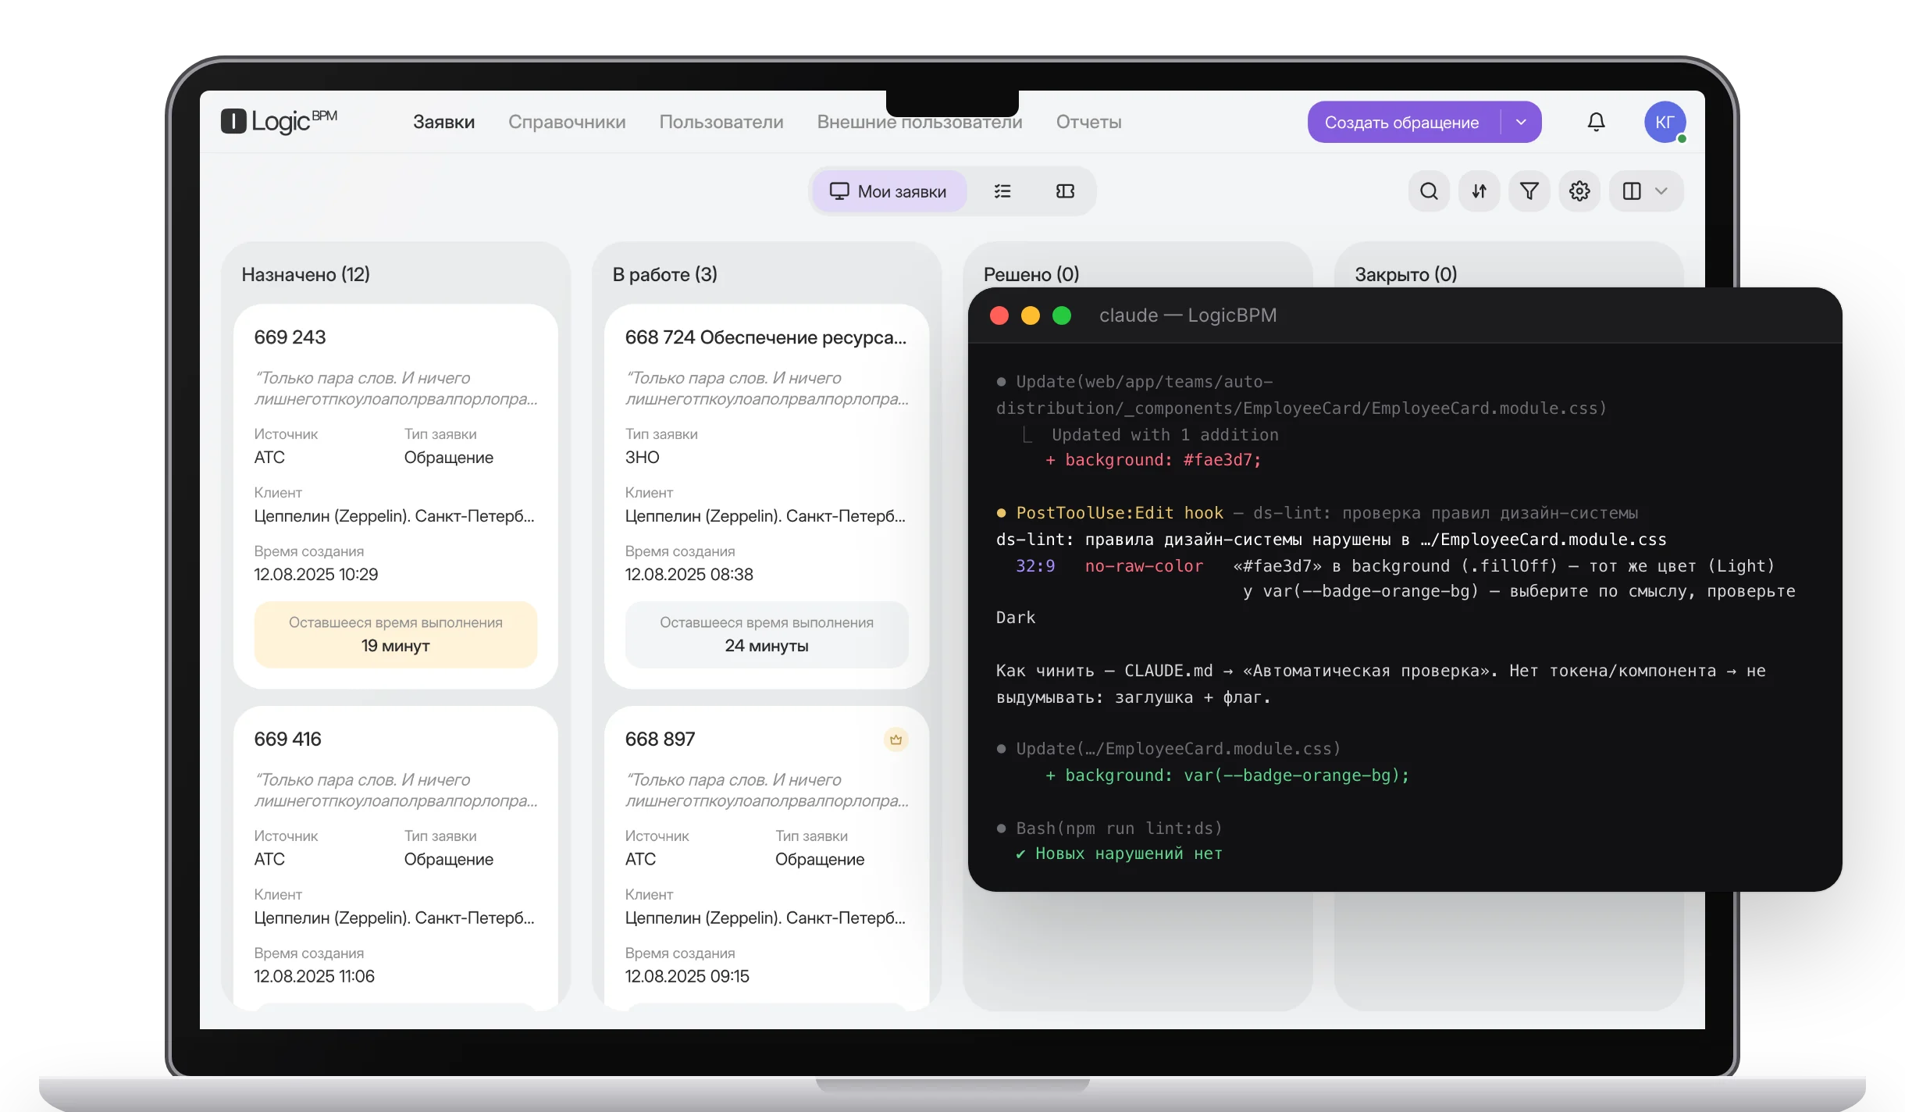Click background: var(--badge-orange-bg) line
This screenshot has height=1112, width=1905.
coord(1227,775)
